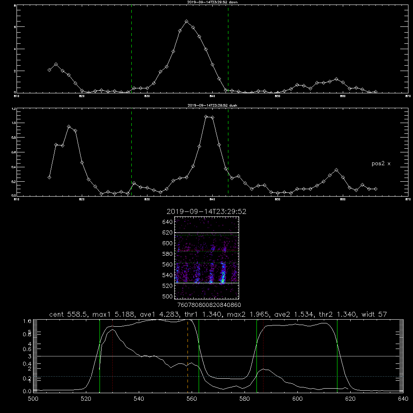The image size is (413, 413).
Task: Click the 'cent 558.5' value in the stats line
Action: pyautogui.click(x=68, y=314)
